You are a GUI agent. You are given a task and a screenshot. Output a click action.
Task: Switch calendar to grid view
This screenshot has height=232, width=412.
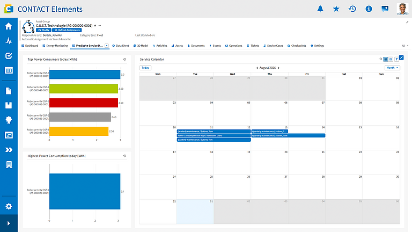pos(386,60)
